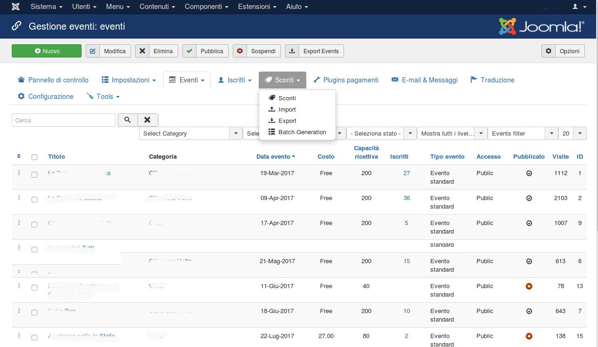Toggle published status icon for event ID 1
Screen dimensions: 598x347
529,173
